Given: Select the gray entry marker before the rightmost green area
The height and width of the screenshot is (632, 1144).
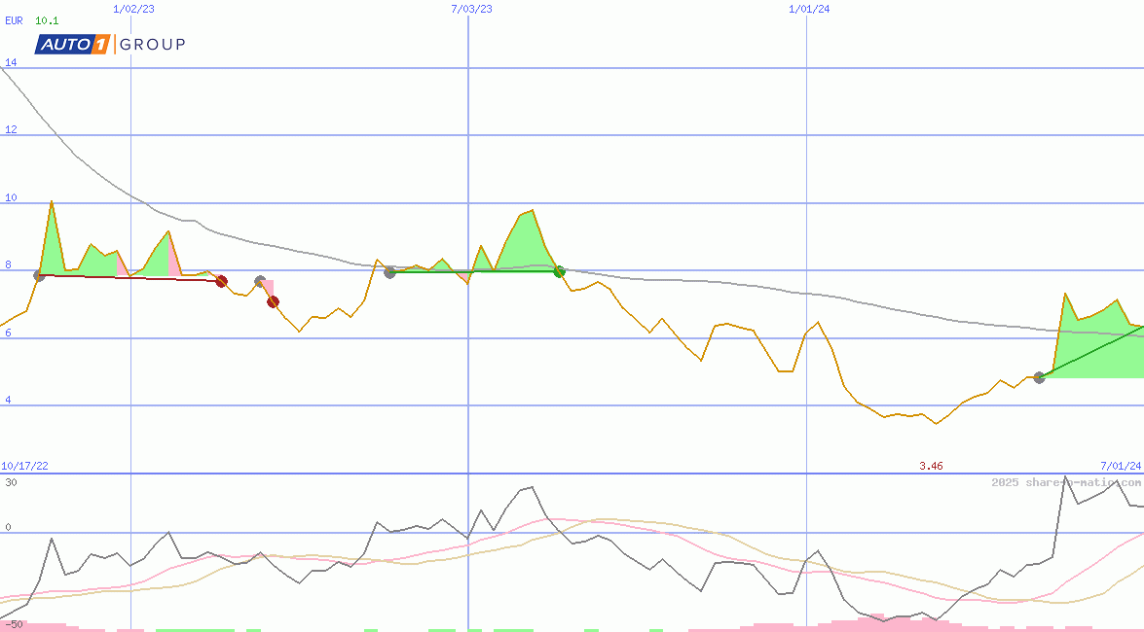Looking at the screenshot, I should [1039, 377].
